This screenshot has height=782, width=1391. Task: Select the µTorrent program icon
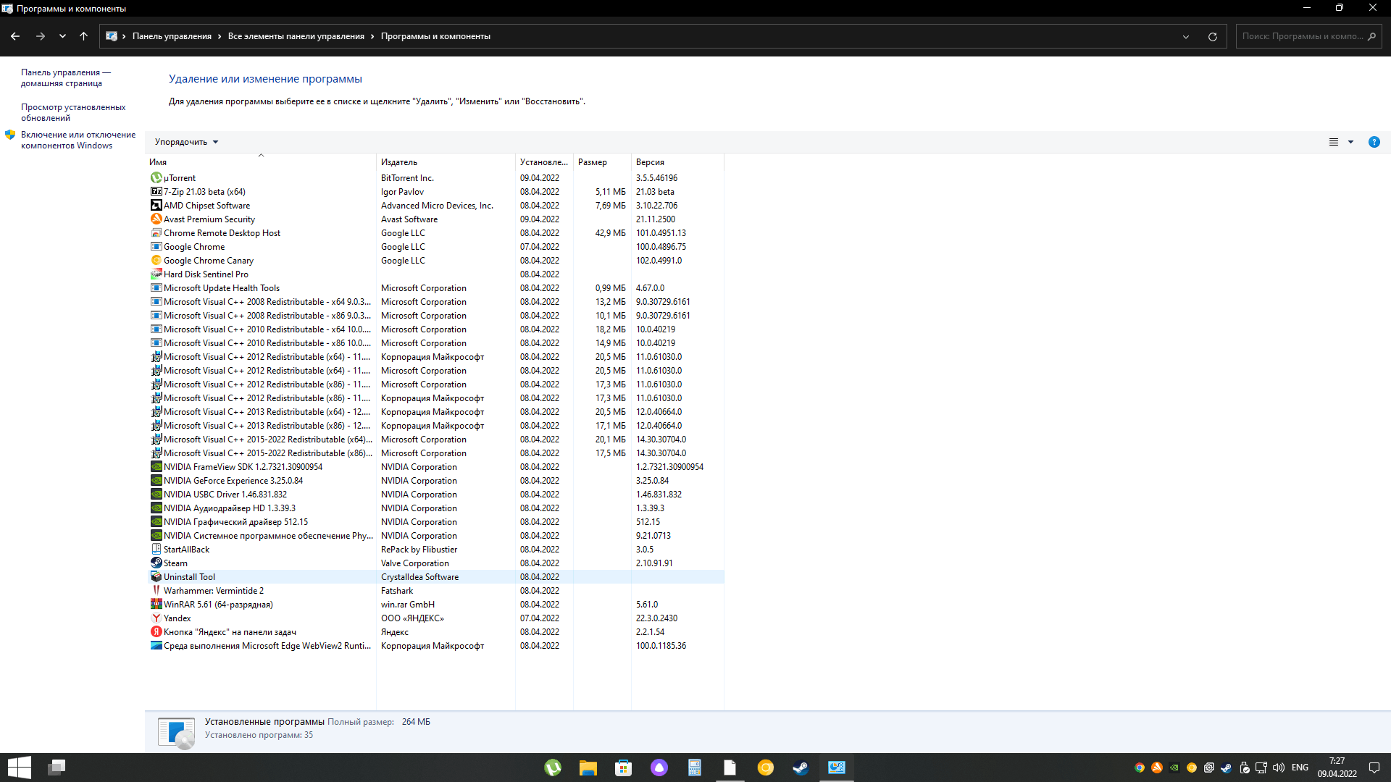coord(156,178)
